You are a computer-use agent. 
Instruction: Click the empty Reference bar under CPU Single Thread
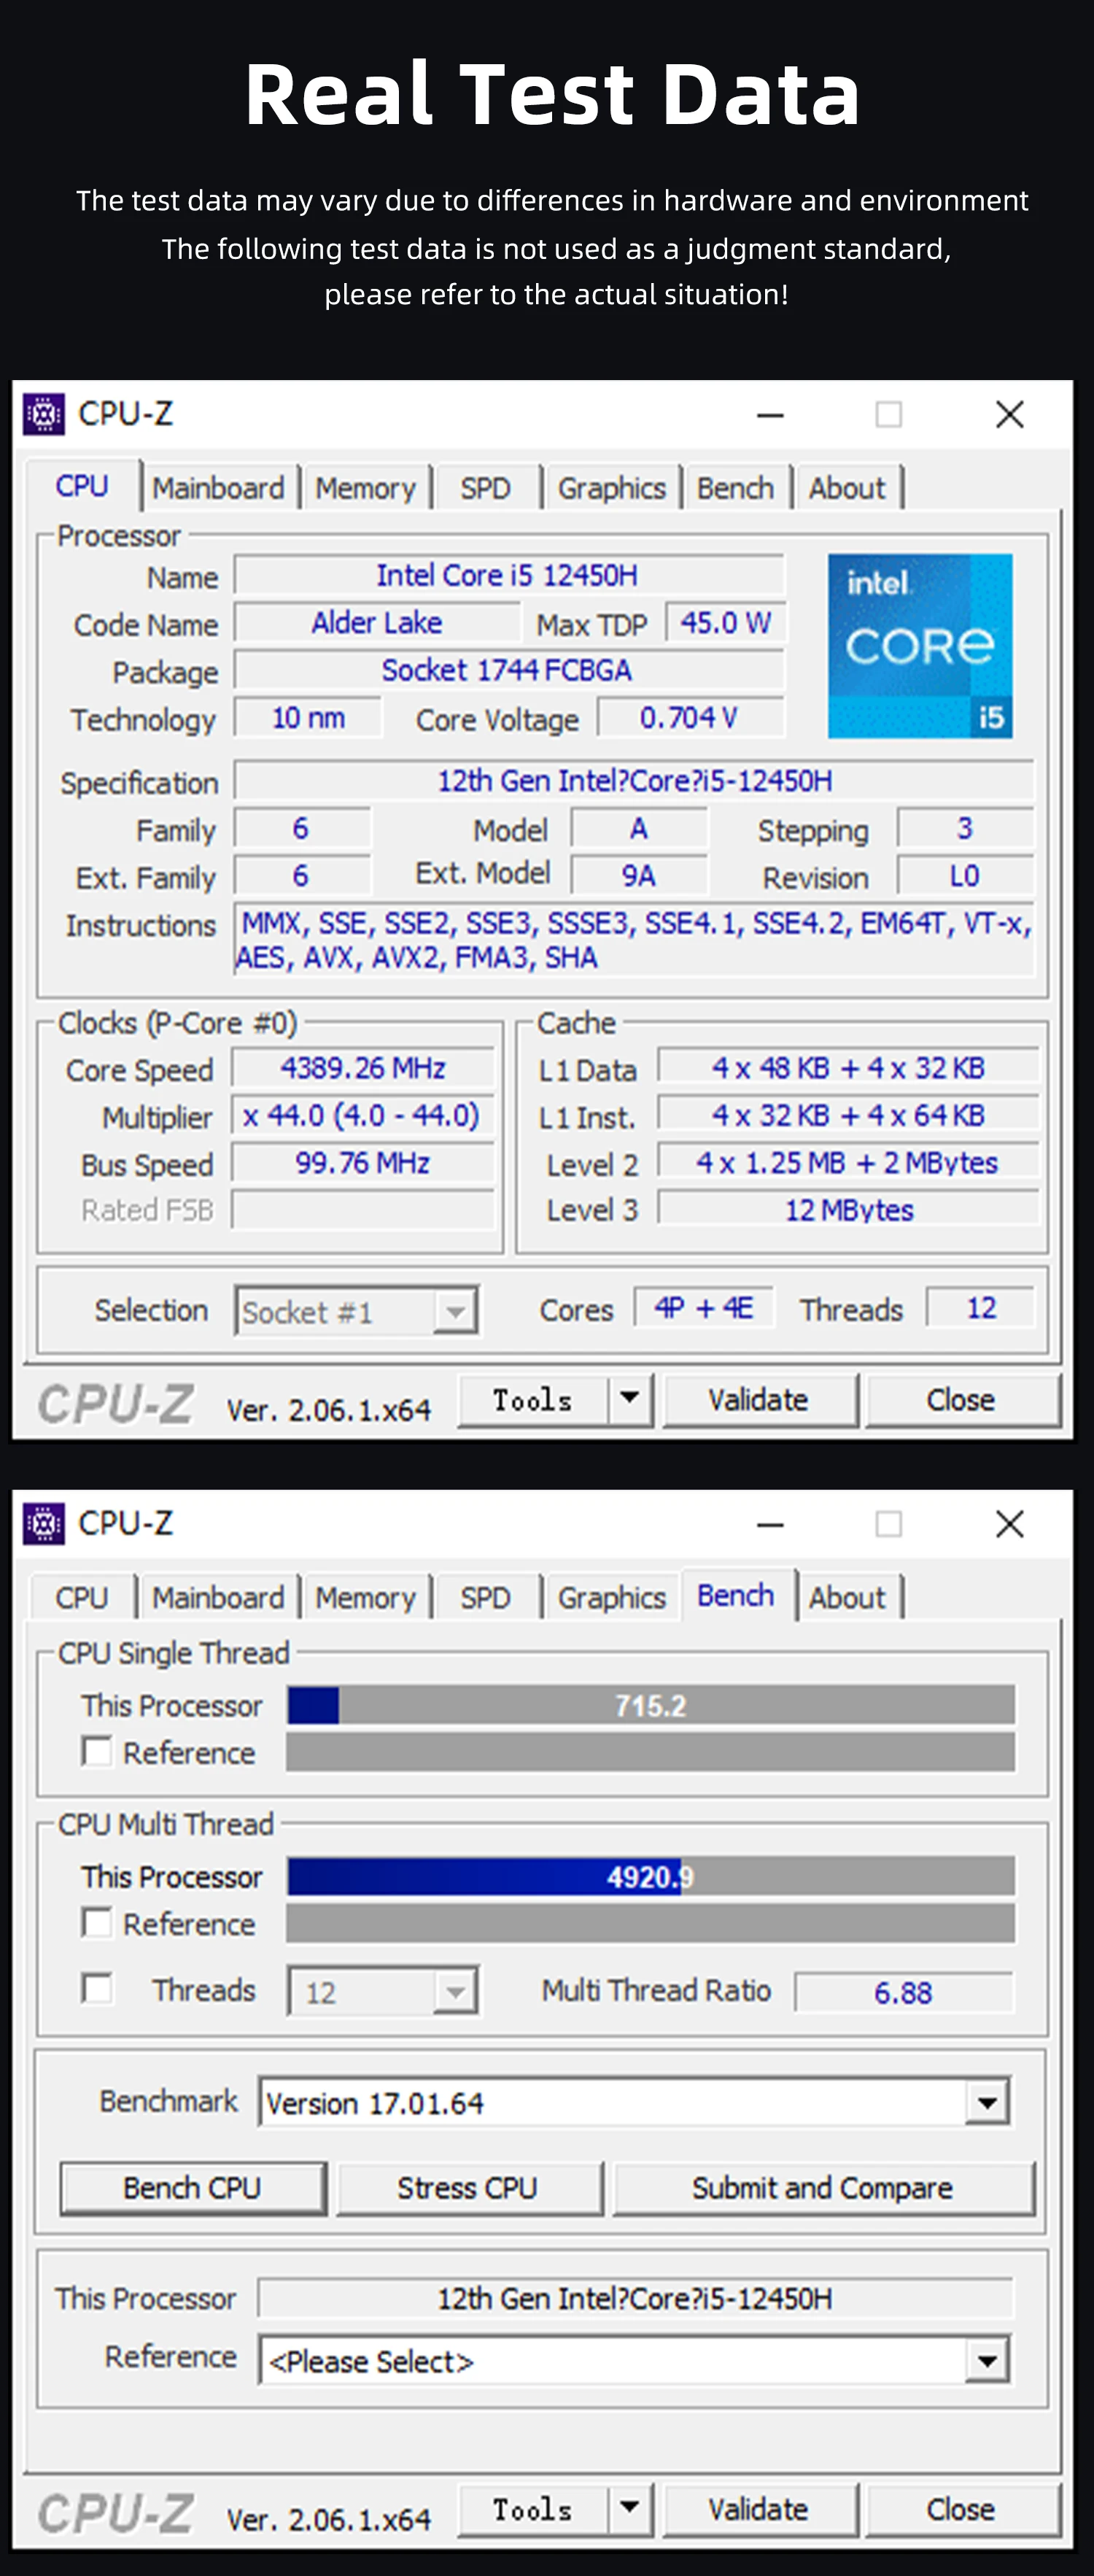point(651,1752)
